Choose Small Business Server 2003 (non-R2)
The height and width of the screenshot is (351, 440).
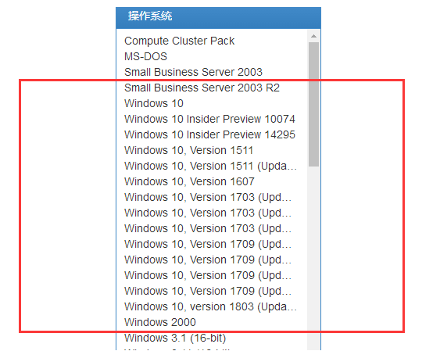(193, 72)
